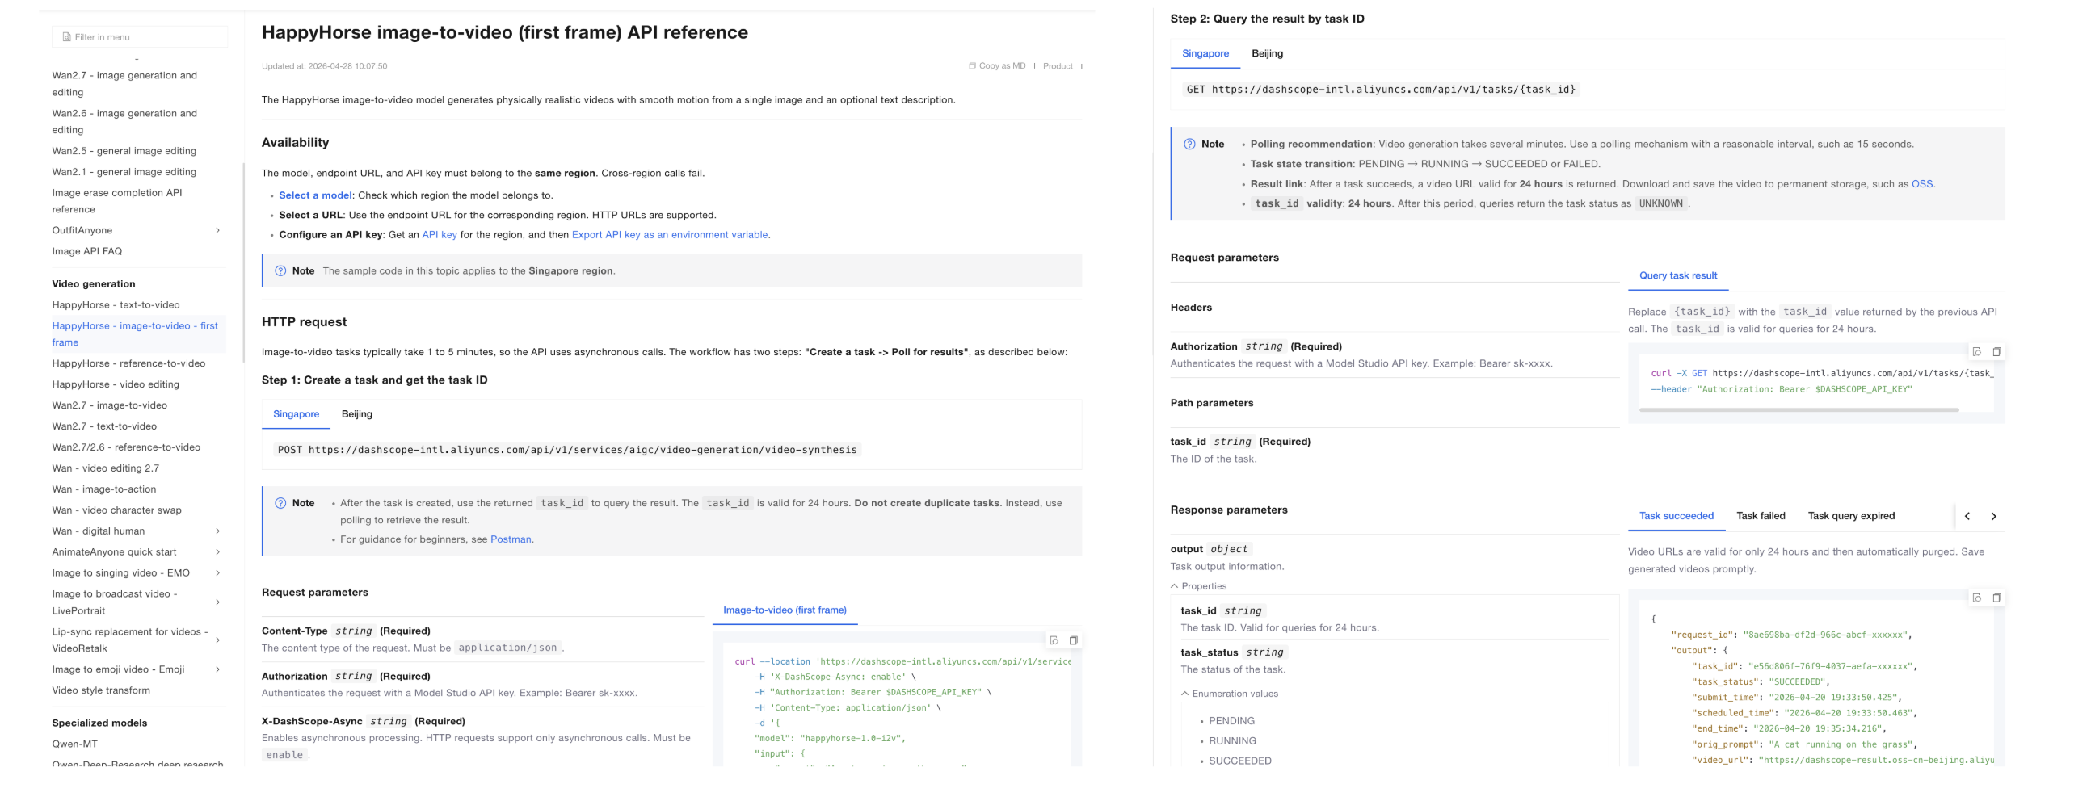Viewport: 2091px width, 801px height.
Task: Show more response example tabs with right arrow
Action: pos(1993,516)
